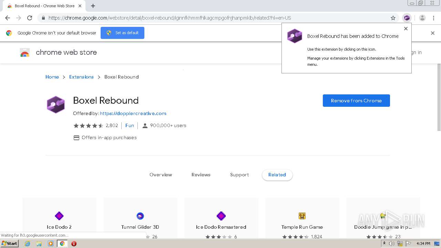Go back to the previous page
The image size is (441, 248).
point(8,18)
